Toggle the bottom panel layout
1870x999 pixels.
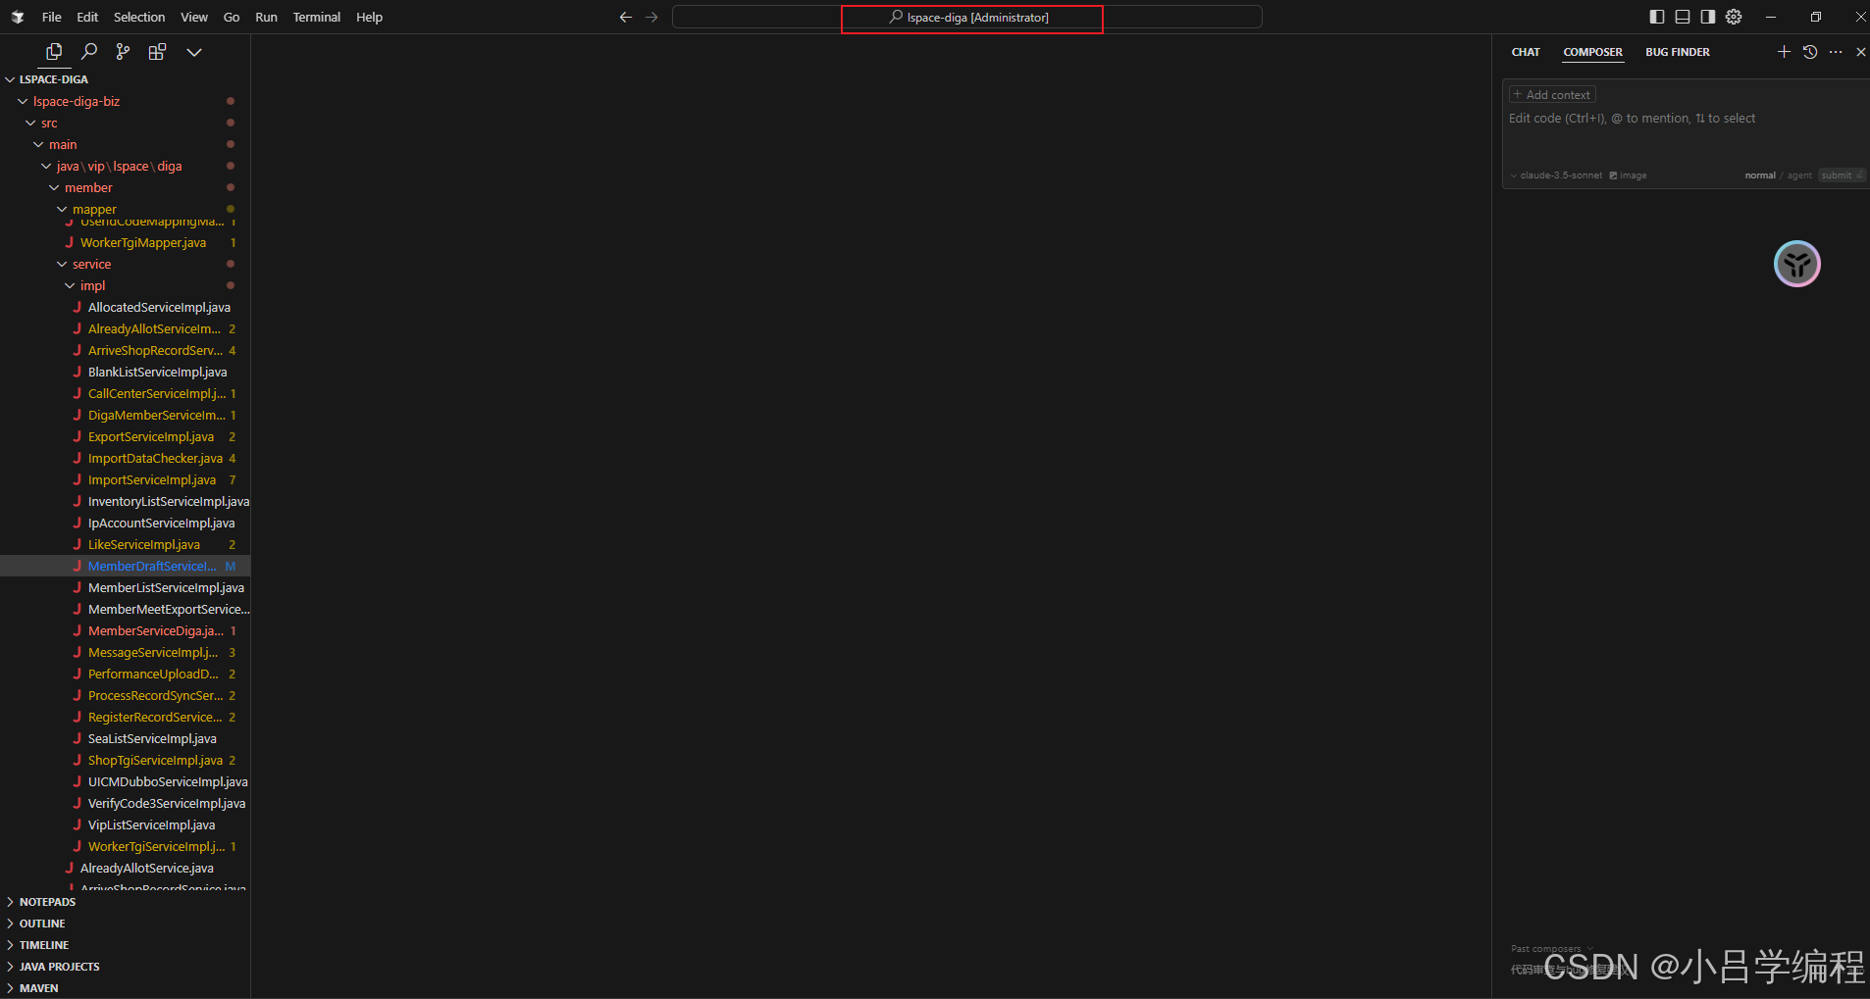point(1684,17)
